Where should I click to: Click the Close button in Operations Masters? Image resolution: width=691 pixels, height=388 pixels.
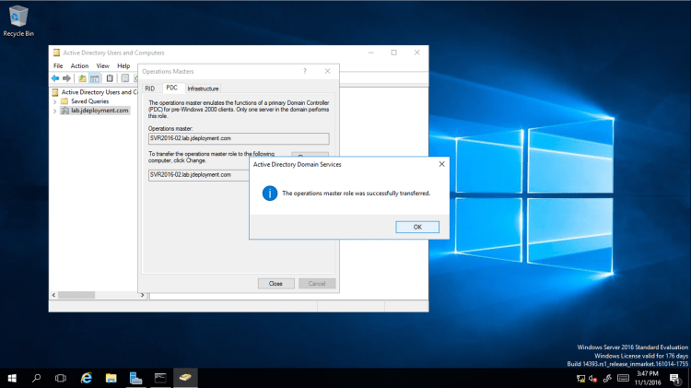coord(275,283)
